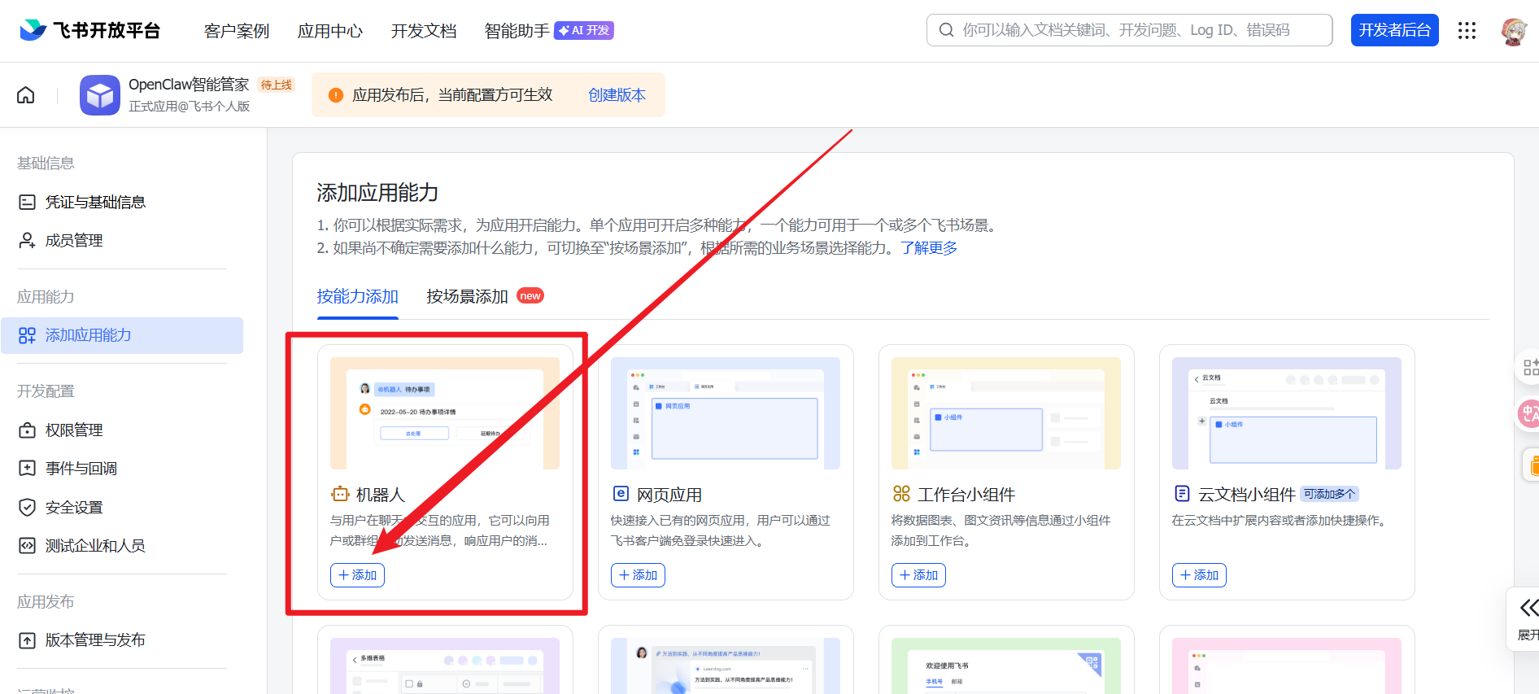Click the 机器人 preview thumbnail
Image resolution: width=1539 pixels, height=694 pixels.
[445, 413]
